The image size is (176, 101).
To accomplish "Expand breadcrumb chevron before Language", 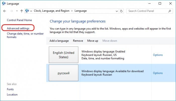I will [72, 11].
